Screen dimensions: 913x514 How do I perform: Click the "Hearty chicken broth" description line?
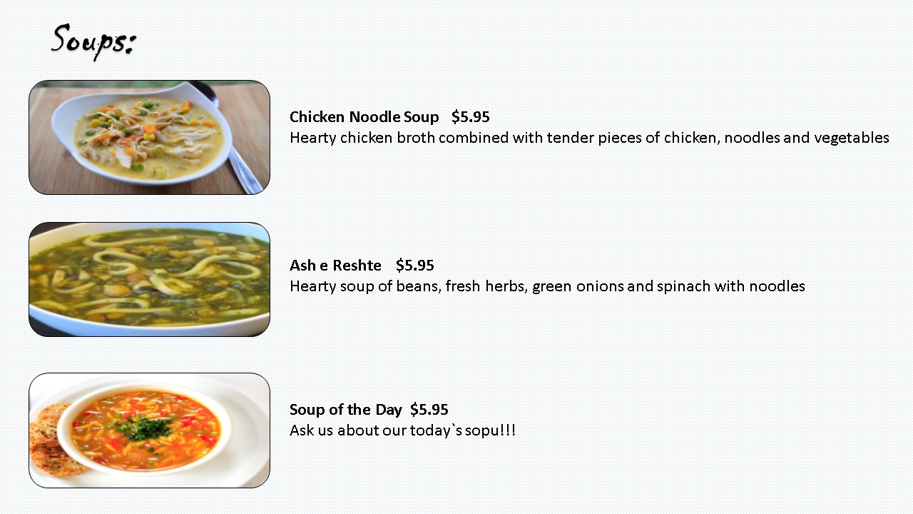(588, 138)
